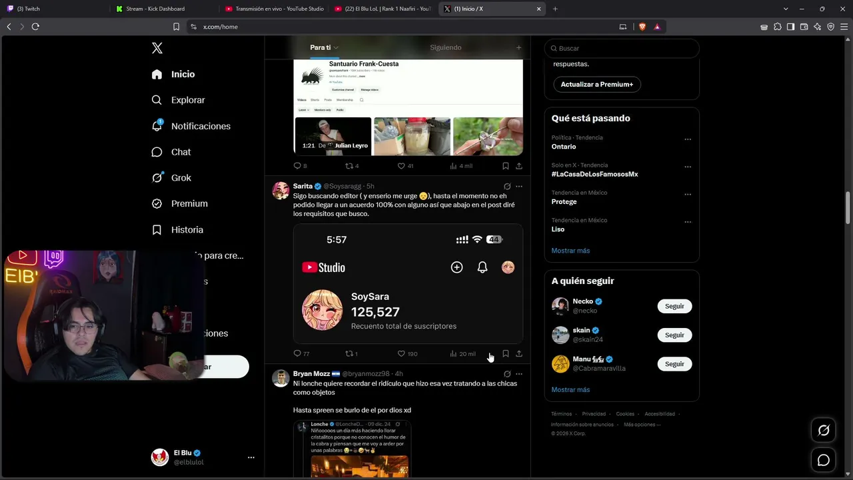The height and width of the screenshot is (480, 853).
Task: Share Sarita's post
Action: (x=519, y=354)
